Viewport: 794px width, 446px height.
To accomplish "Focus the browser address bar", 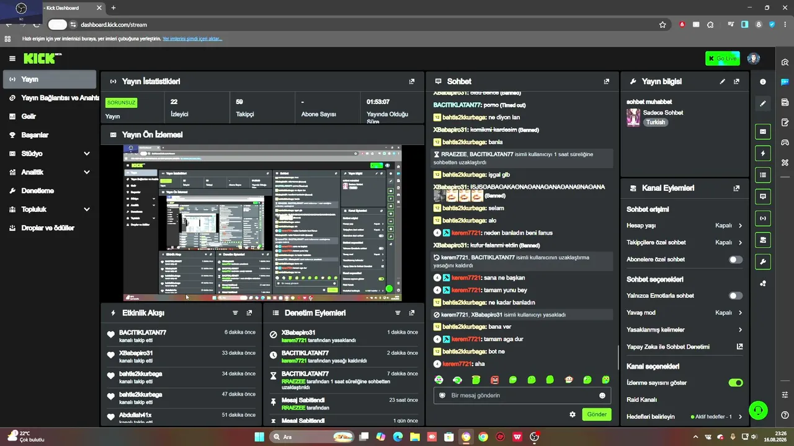I will [366, 25].
